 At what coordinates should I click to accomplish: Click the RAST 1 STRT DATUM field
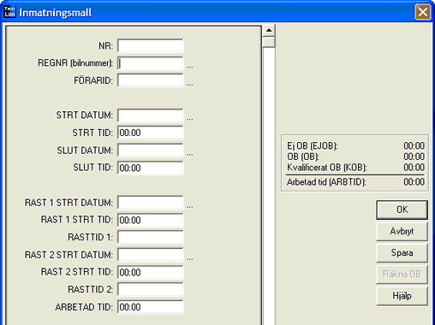point(150,203)
